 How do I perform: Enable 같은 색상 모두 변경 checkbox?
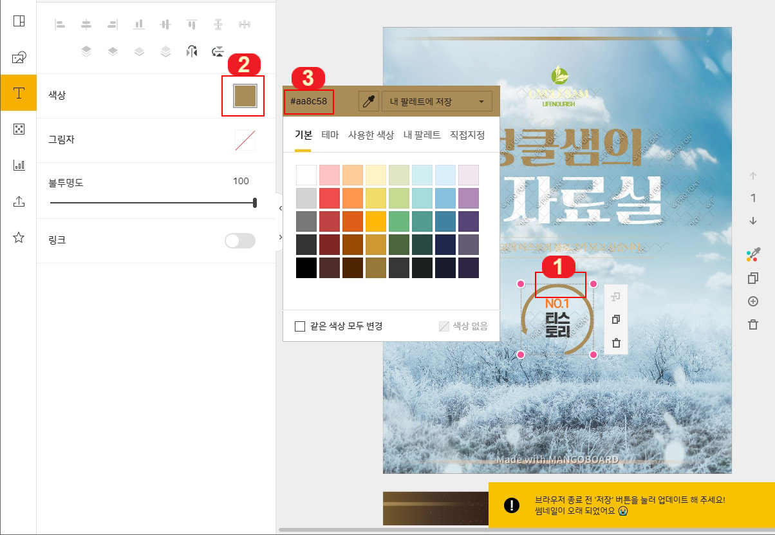pos(300,326)
